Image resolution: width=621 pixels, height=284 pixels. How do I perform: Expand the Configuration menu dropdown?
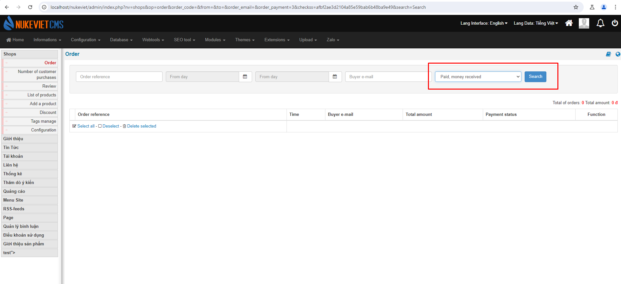[x=86, y=40]
